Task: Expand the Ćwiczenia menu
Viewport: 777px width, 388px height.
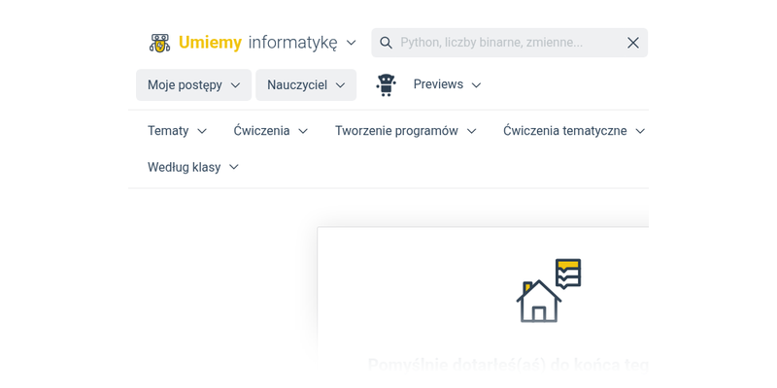Action: (x=271, y=131)
